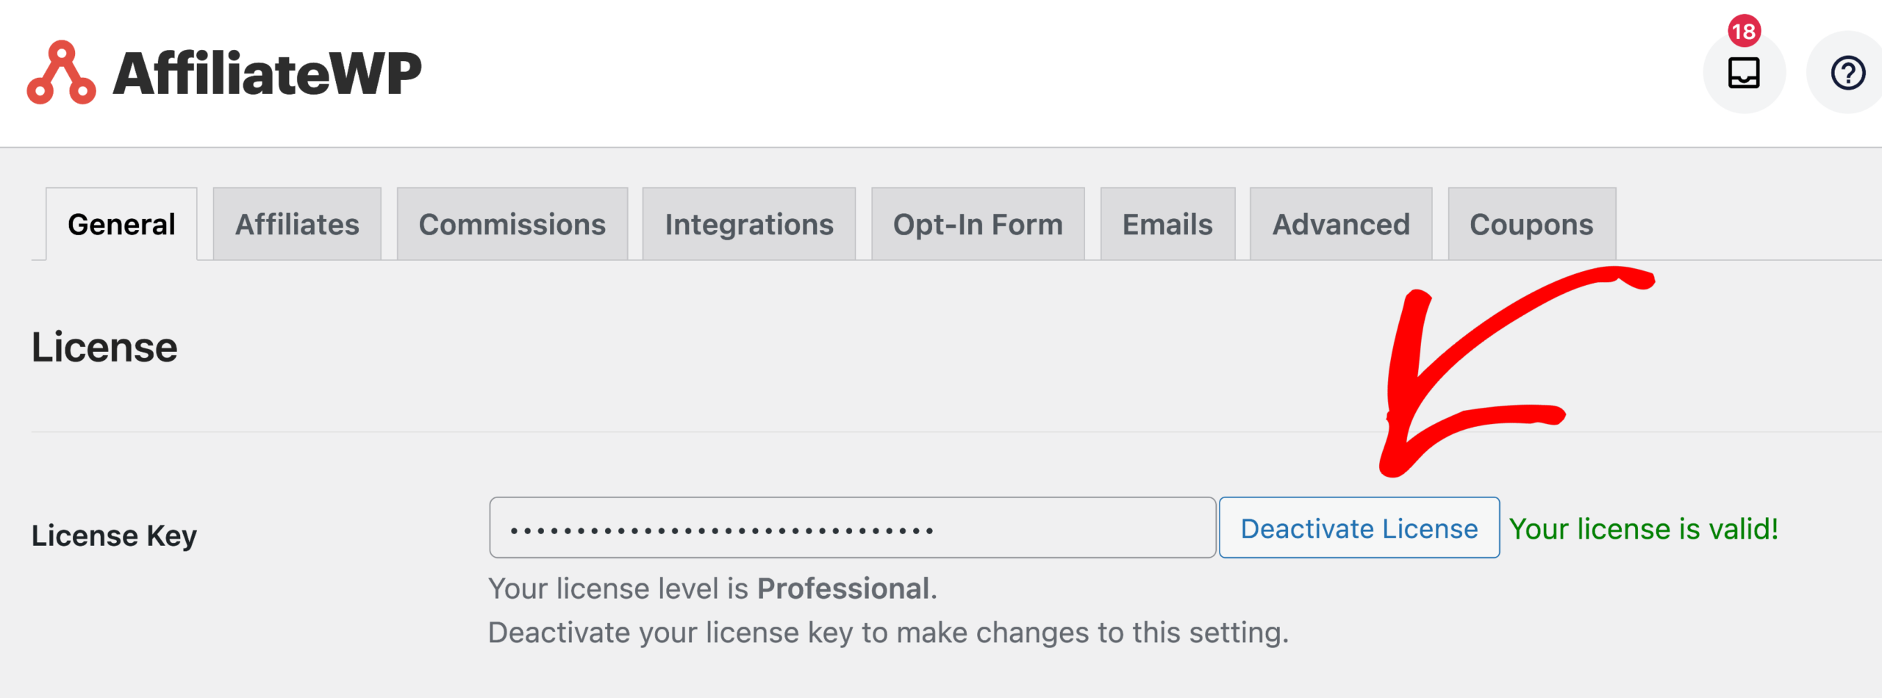Select the Coupons tab
Screen dimensions: 1882x698
click(x=1531, y=224)
